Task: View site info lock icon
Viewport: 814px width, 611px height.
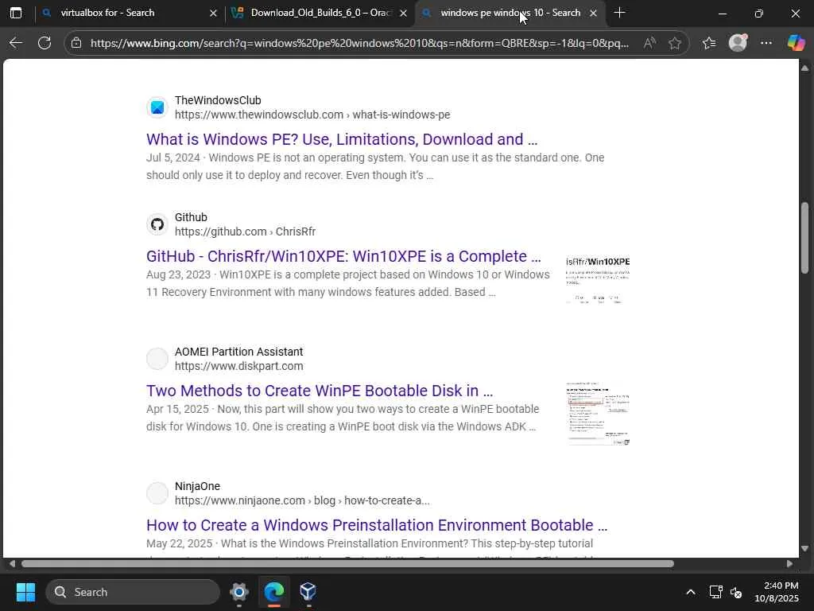Action: coord(76,43)
